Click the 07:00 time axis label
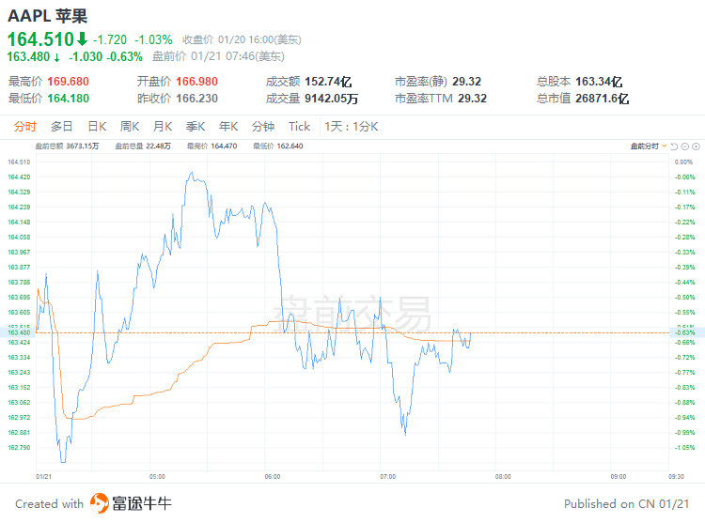Screen dimensions: 705x523 click(388, 477)
